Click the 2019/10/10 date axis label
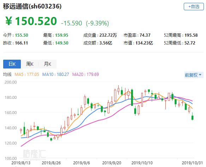 142,163
